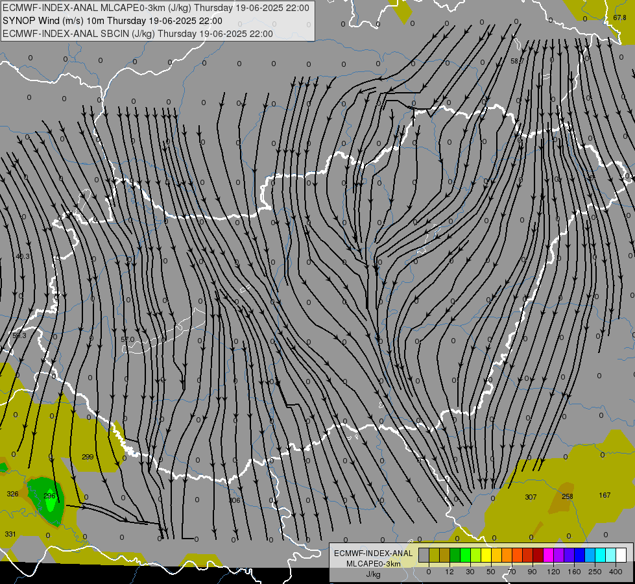Viewport: 635px width, 584px height.
Task: Click the map value 67.8
Action: [619, 18]
